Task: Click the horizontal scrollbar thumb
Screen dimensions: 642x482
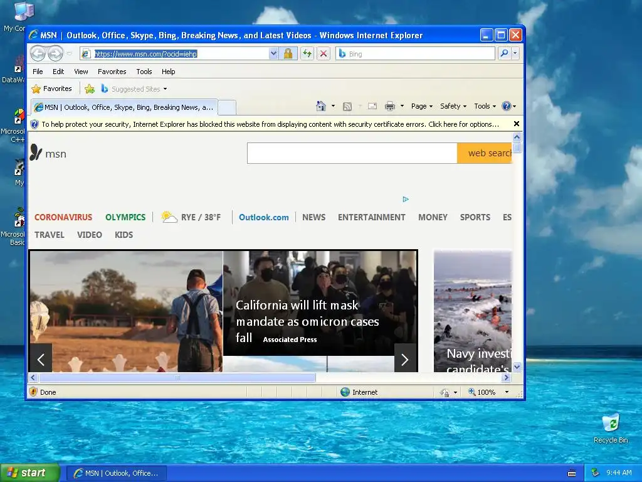Action: 177,377
